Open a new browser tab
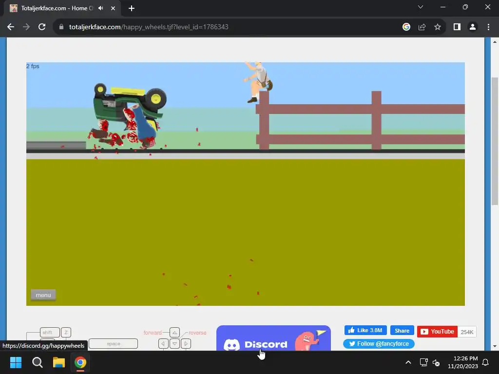This screenshot has height=374, width=499. coord(132,8)
